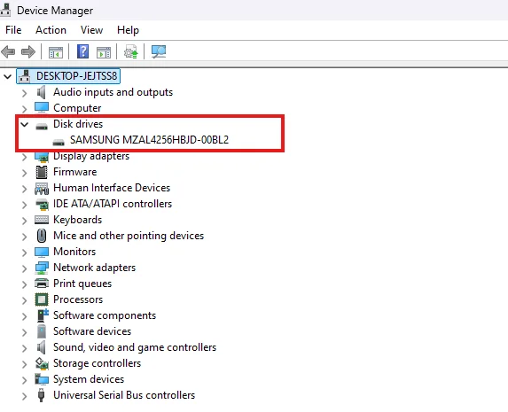This screenshot has width=508, height=412.
Task: Expand Sound, video and game controllers
Action: pyautogui.click(x=25, y=348)
